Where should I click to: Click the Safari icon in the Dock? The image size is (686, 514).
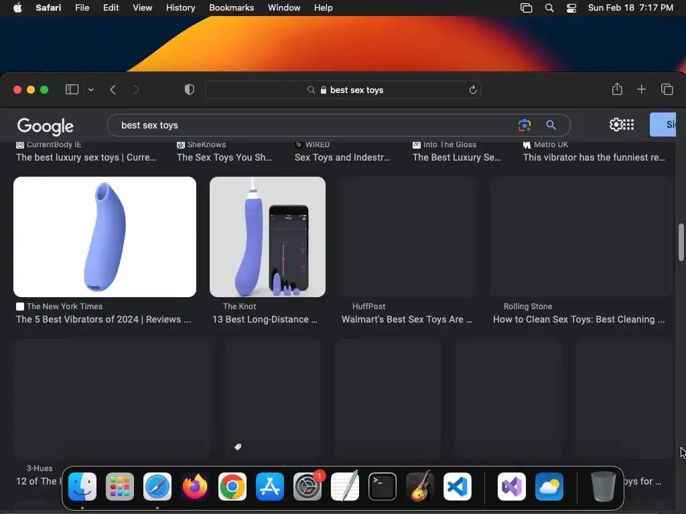tap(157, 487)
